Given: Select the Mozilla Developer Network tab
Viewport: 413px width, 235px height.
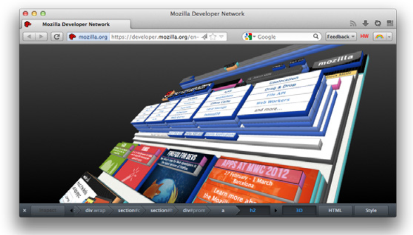Looking at the screenshot, I should [76, 24].
